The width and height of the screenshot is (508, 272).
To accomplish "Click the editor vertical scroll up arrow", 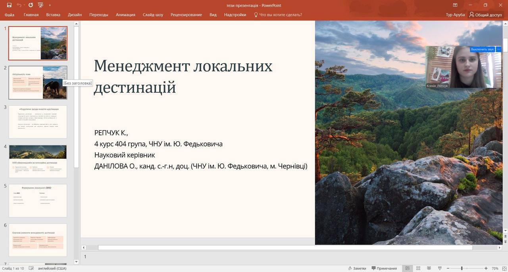I will click(505, 24).
